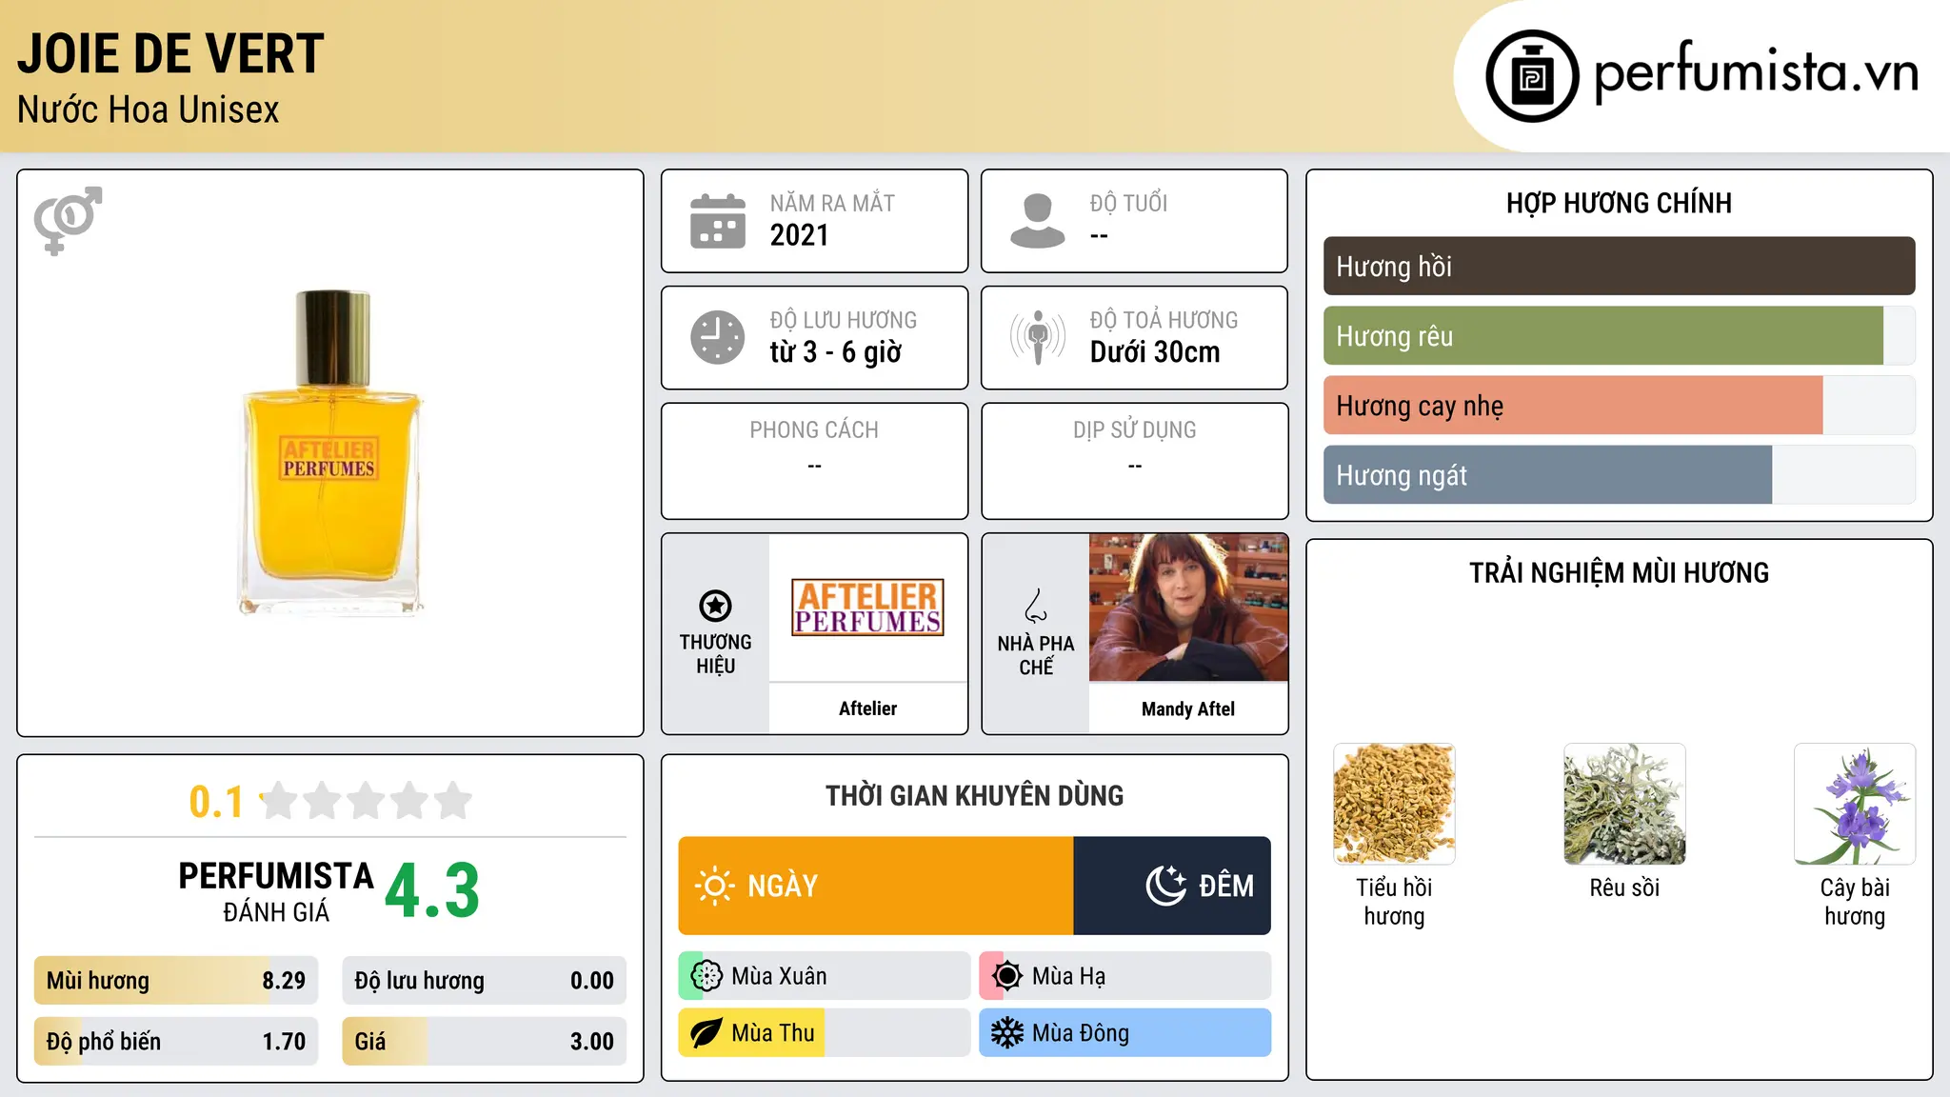The height and width of the screenshot is (1097, 1950).
Task: Open the perfumista.vn site name link
Action: tap(1757, 73)
